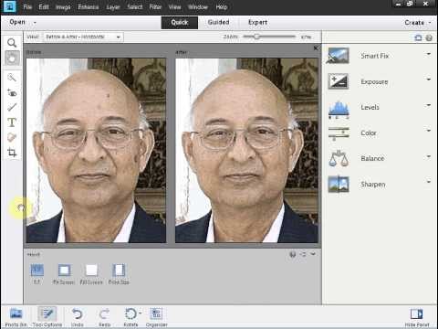Image resolution: width=438 pixels, height=329 pixels.
Task: Open the Enhance menu
Action: coord(89,6)
